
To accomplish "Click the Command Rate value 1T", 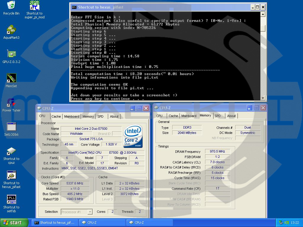I will tap(217, 188).
